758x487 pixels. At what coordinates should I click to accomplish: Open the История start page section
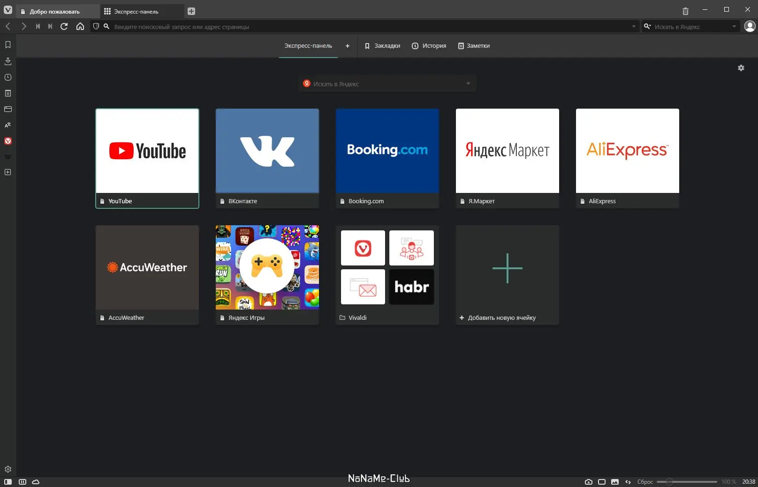(x=429, y=46)
